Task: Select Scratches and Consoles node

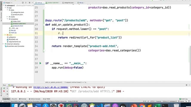Action: coord(15,46)
